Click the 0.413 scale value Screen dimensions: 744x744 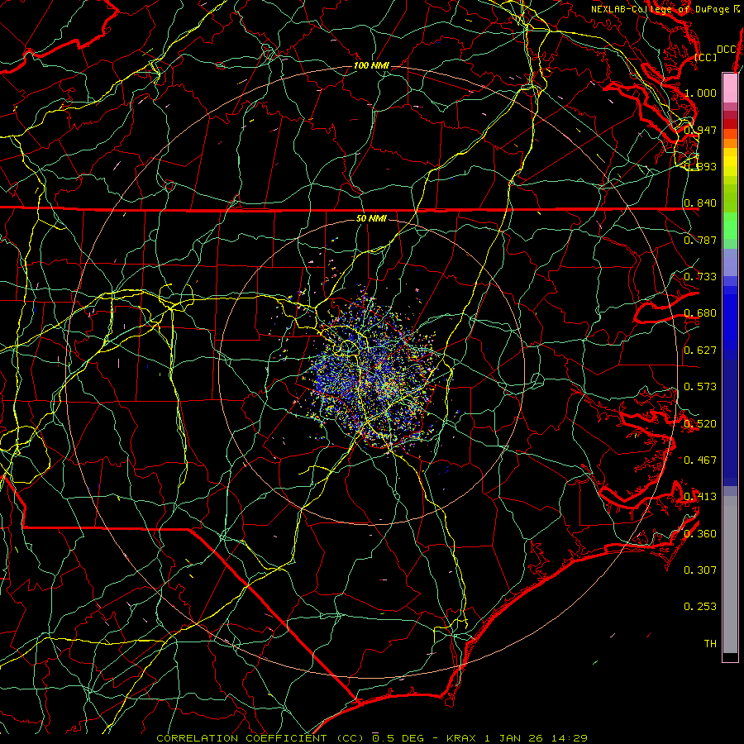click(700, 497)
